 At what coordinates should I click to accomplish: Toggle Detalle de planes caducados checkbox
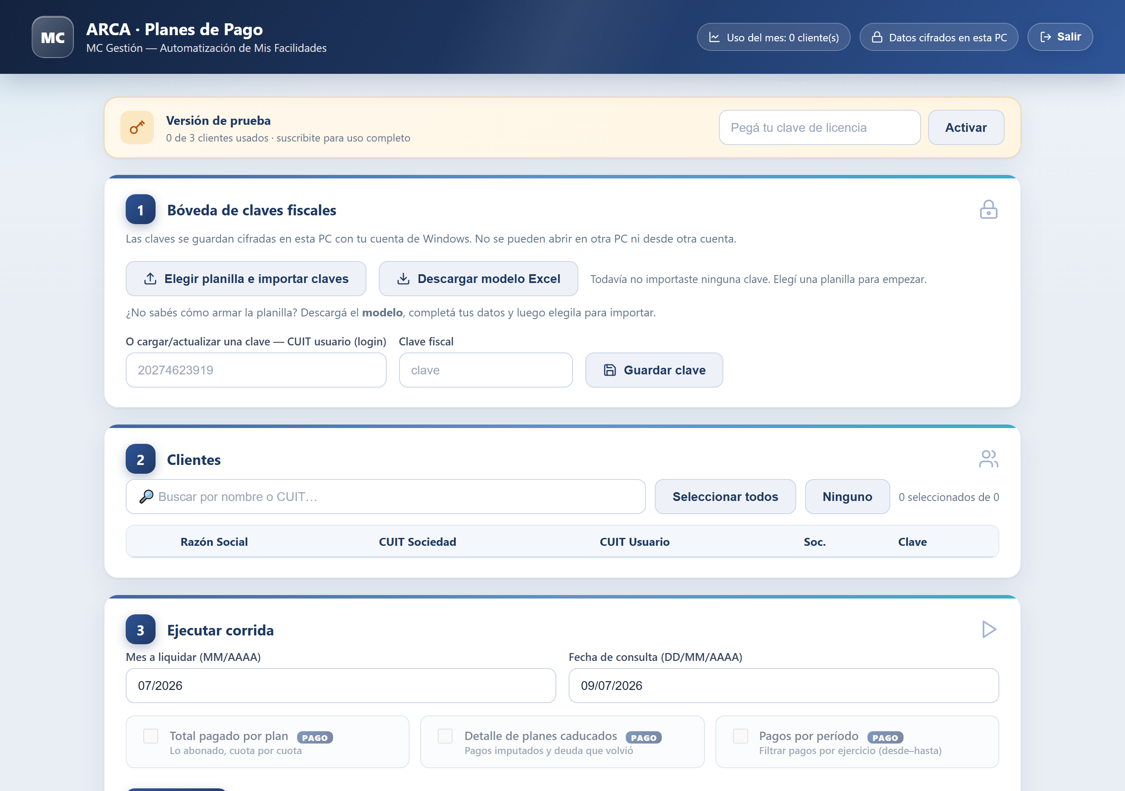pyautogui.click(x=445, y=736)
